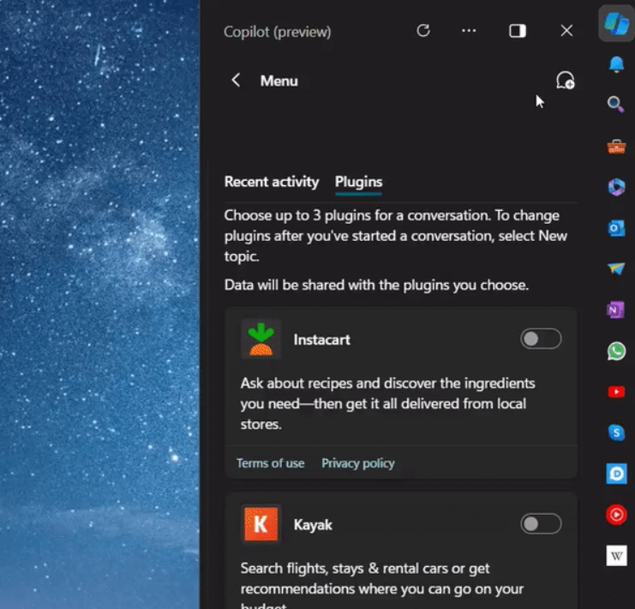
Task: Go back using the Menu chevron
Action: (236, 81)
